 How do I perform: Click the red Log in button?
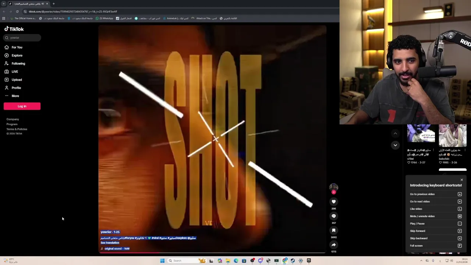tap(22, 106)
